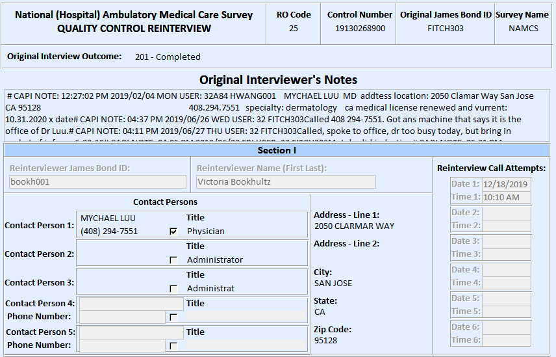This screenshot has height=357, width=556.
Task: Open the Contact Person 2 Administrator title field
Action: pos(246,259)
